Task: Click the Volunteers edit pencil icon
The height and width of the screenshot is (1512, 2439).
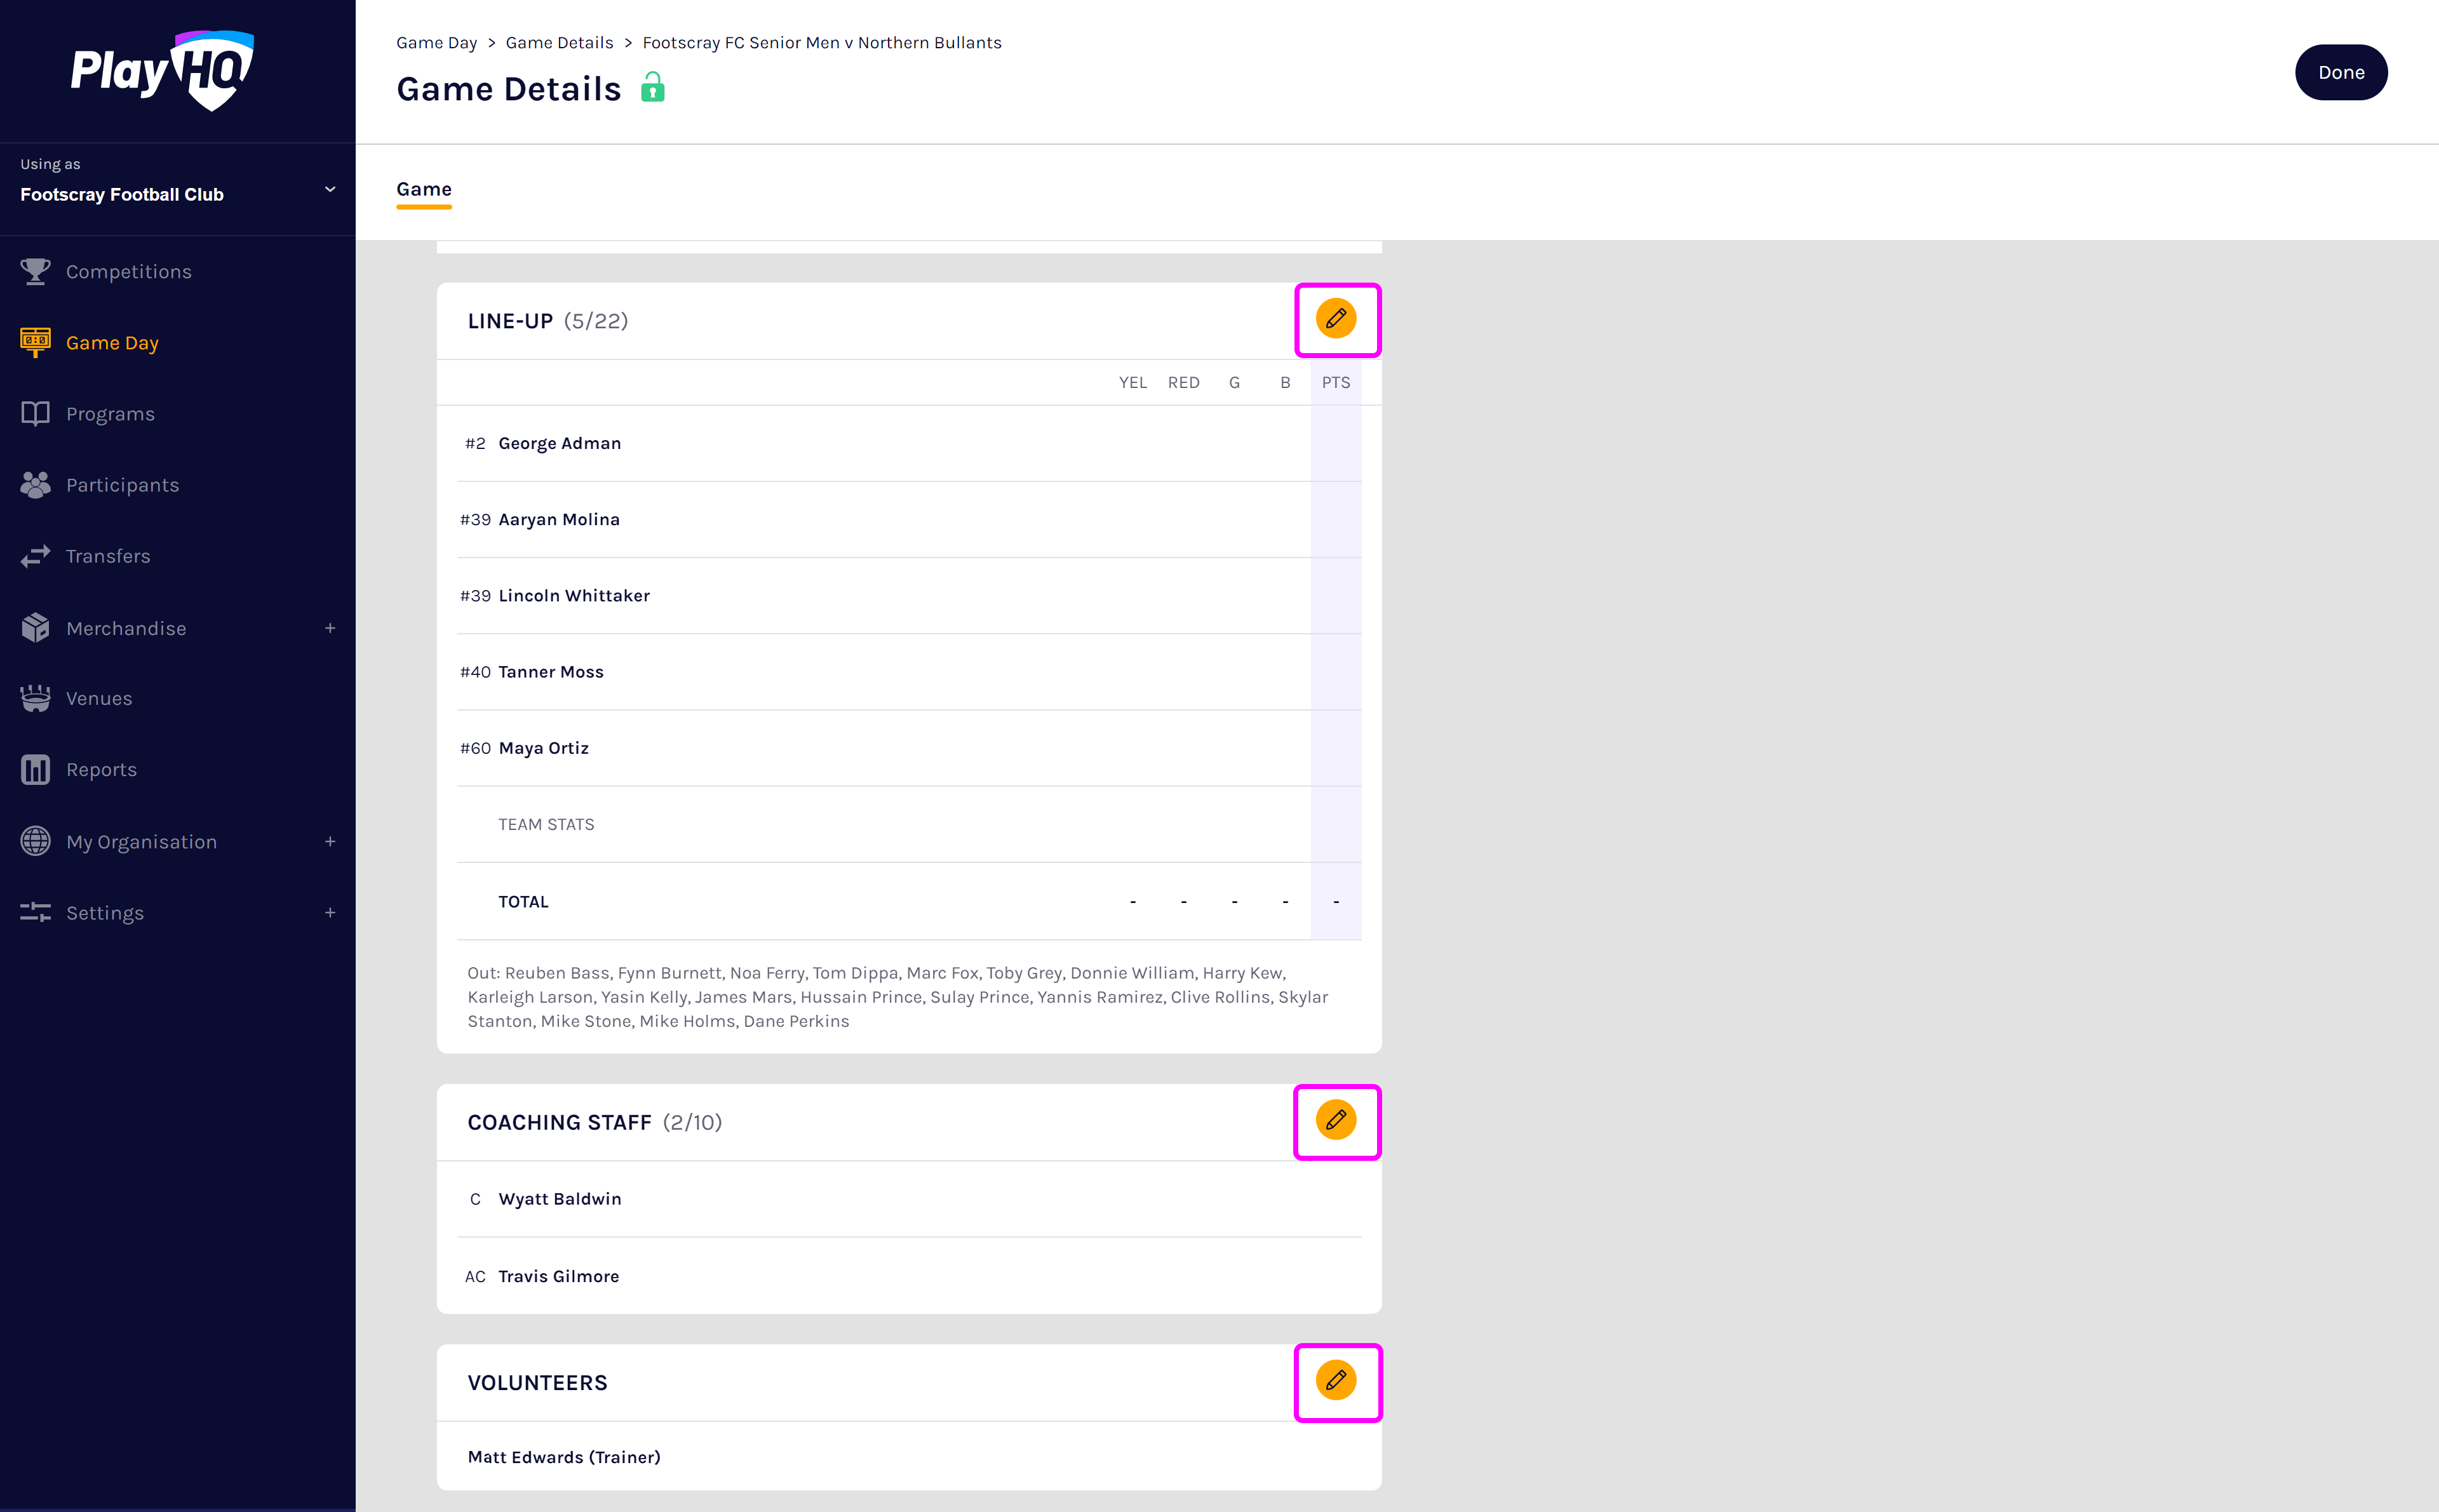Action: point(1335,1381)
